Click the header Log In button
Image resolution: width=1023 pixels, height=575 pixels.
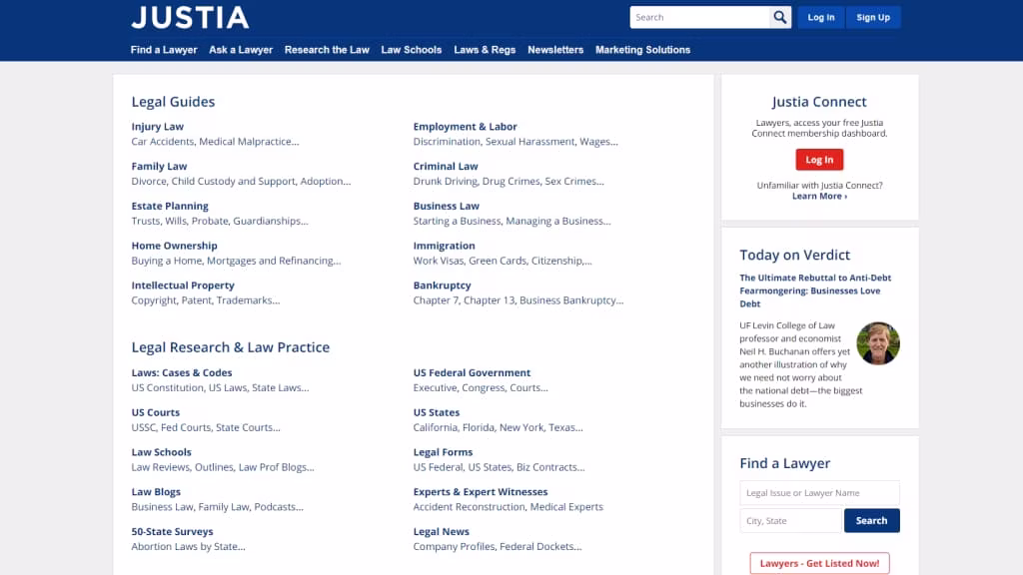pyautogui.click(x=821, y=18)
